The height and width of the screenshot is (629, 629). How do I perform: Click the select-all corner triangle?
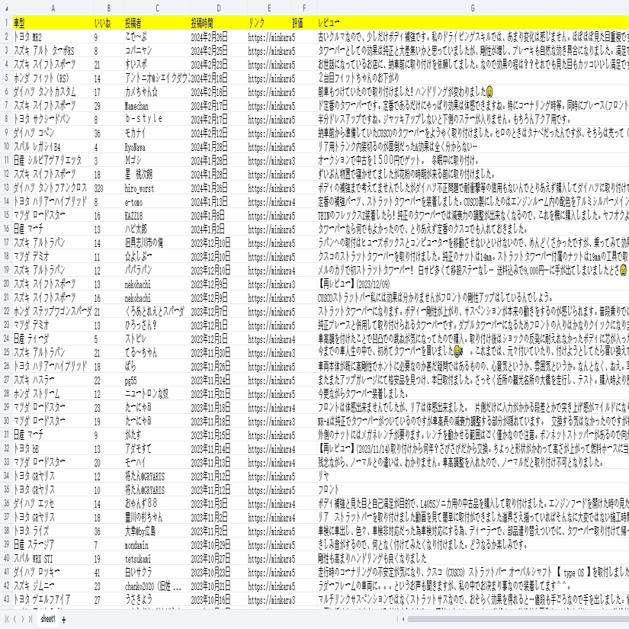click(x=6, y=8)
